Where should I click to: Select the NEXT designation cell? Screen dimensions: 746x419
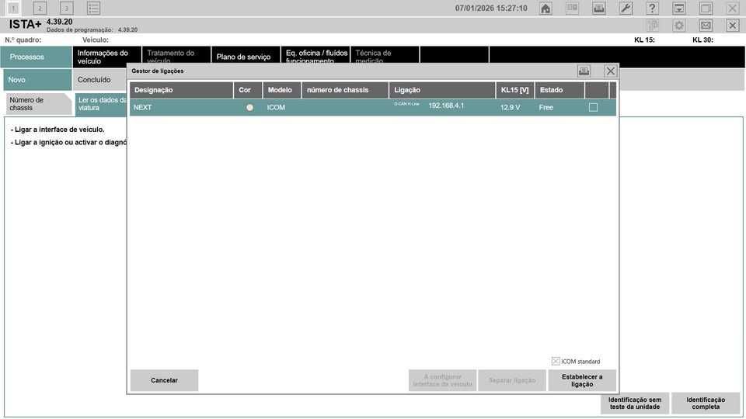143,107
